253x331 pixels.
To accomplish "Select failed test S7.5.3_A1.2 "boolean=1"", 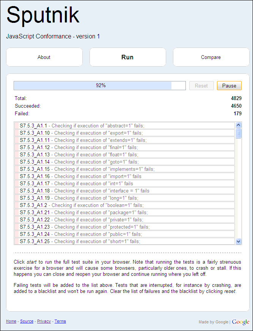I will click(125, 205).
